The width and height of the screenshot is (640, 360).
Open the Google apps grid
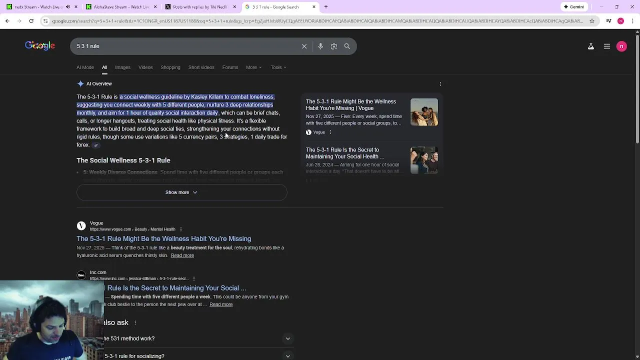606,46
